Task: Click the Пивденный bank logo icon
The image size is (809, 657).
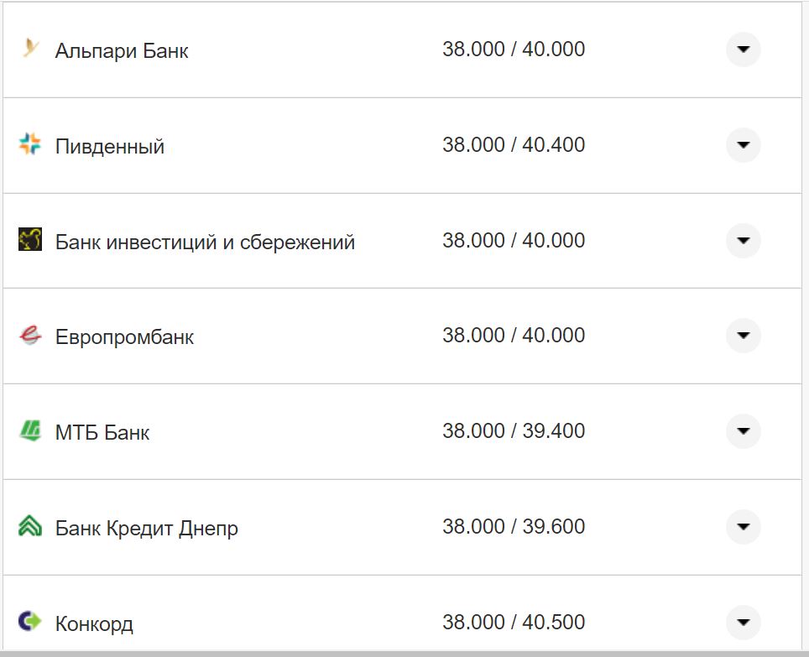Action: pyautogui.click(x=30, y=145)
